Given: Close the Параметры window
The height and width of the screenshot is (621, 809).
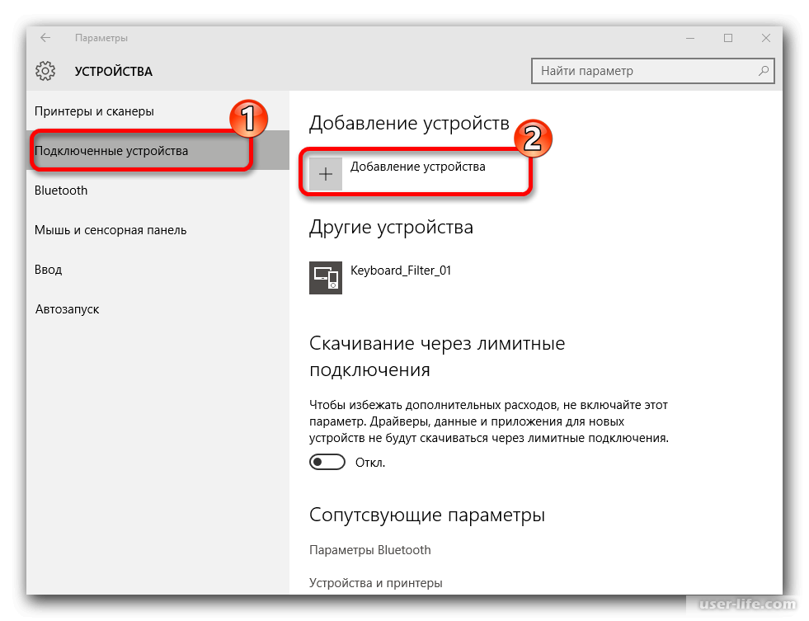Looking at the screenshot, I should point(766,38).
